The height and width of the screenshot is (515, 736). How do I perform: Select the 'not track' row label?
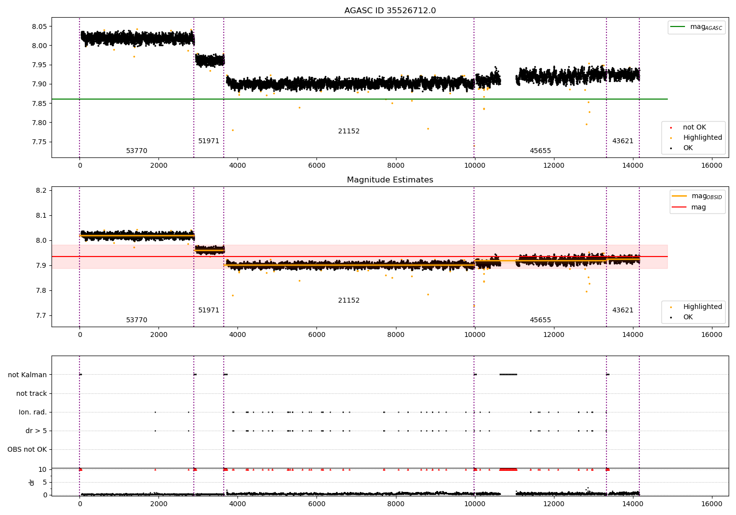click(x=31, y=393)
